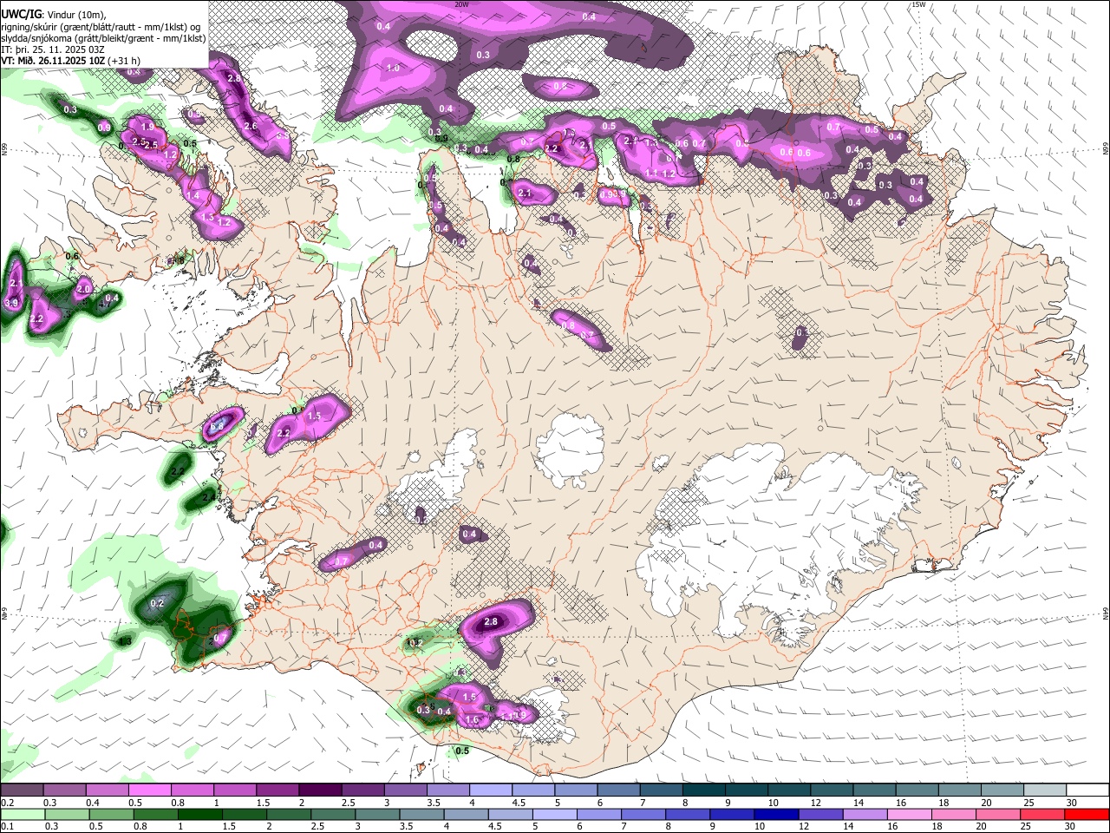Select the '0.2' label starting the snow scale

[6, 803]
